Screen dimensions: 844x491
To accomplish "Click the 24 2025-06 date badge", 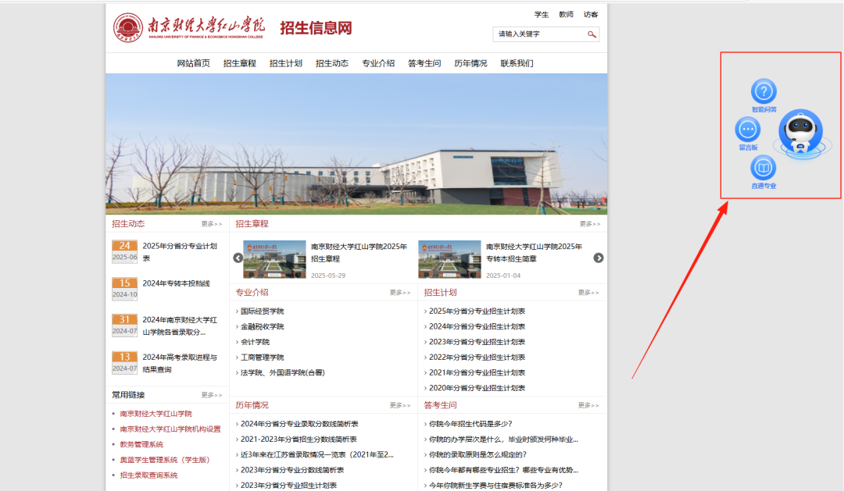I will (124, 251).
